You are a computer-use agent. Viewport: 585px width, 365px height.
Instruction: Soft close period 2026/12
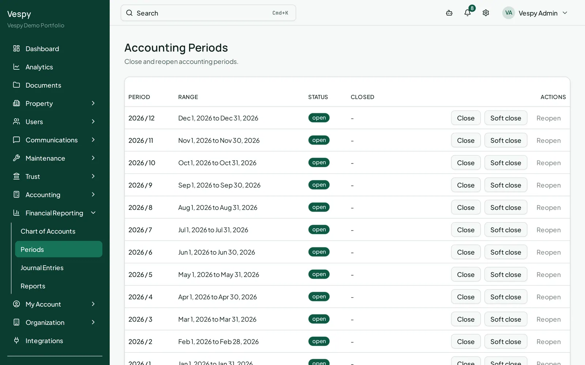pos(506,118)
